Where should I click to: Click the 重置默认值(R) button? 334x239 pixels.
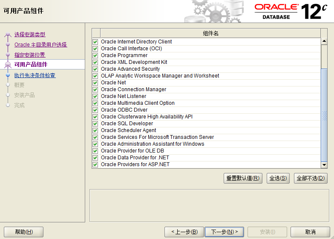[x=243, y=178]
